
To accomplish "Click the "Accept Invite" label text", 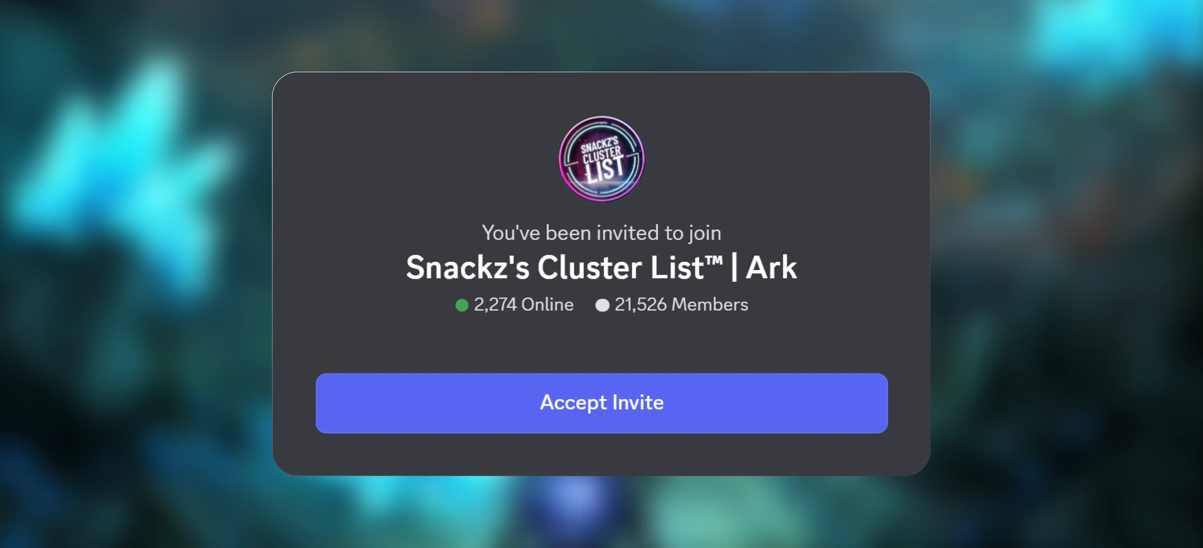I will tap(601, 402).
